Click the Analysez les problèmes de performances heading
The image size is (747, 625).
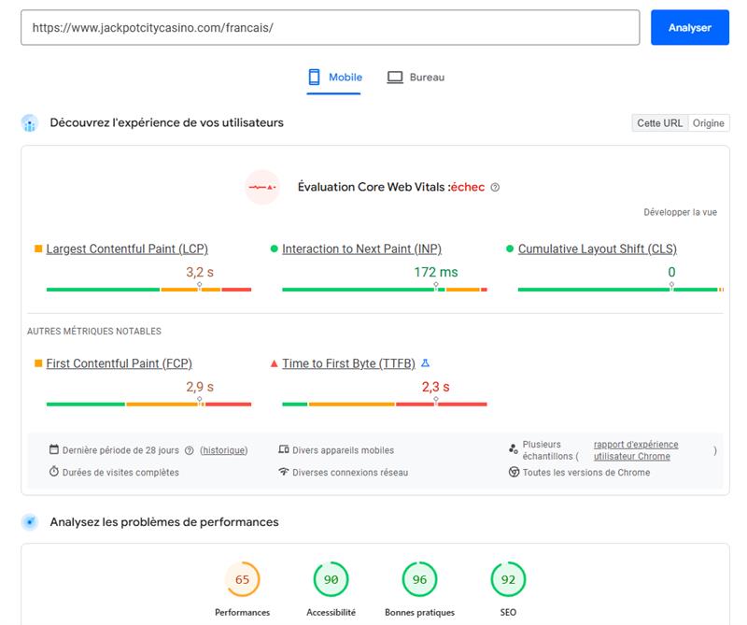(164, 522)
